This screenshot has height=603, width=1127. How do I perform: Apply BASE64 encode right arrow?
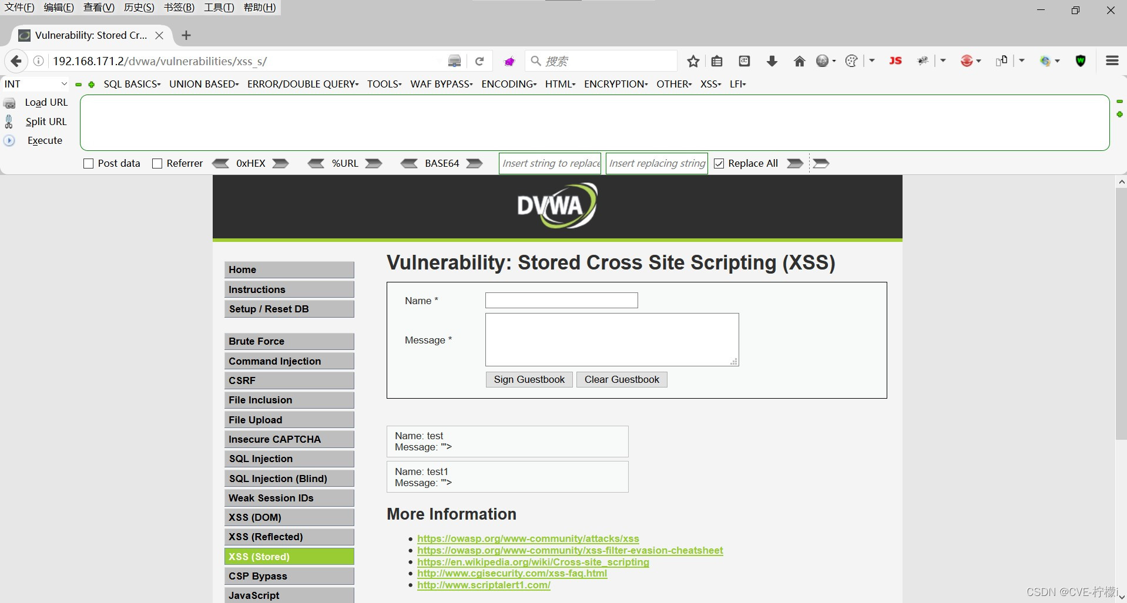474,163
